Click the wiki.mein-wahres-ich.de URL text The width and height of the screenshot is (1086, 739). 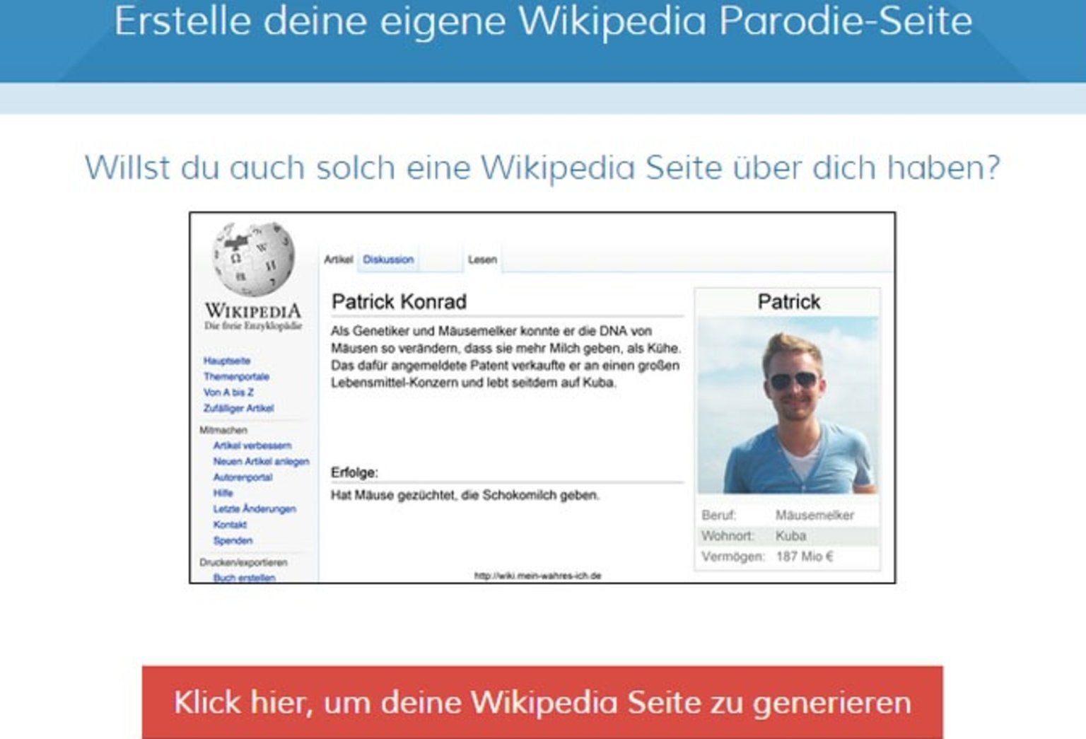click(537, 576)
